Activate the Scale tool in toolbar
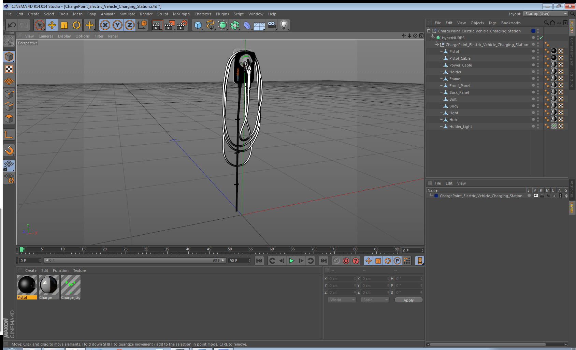The image size is (576, 350). coord(64,25)
